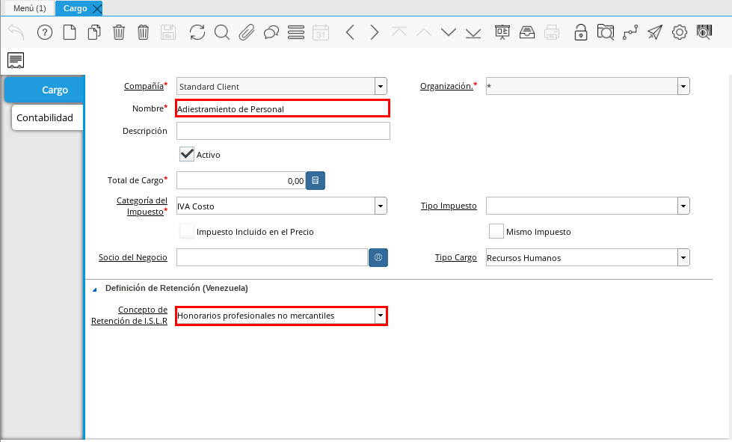
Task: Create a new record with blank page icon
Action: tap(70, 32)
